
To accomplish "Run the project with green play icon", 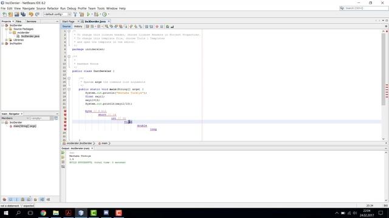I will coord(88,15).
